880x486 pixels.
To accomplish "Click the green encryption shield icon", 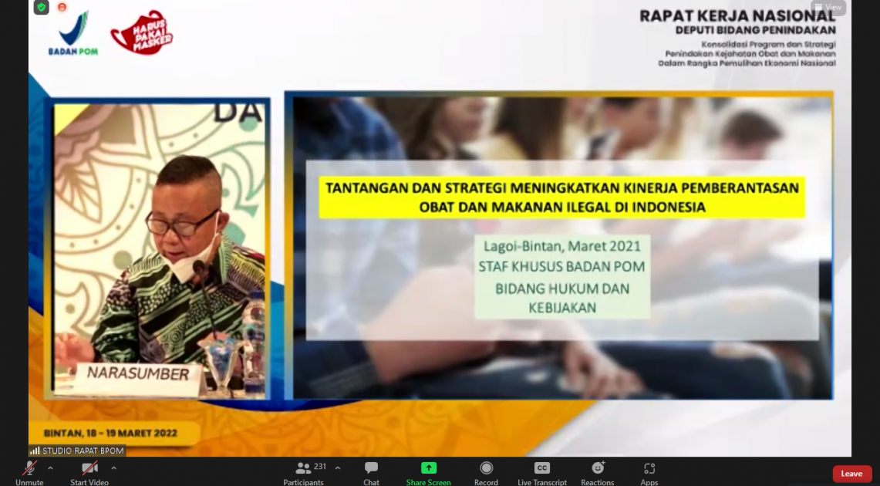I will click(42, 8).
